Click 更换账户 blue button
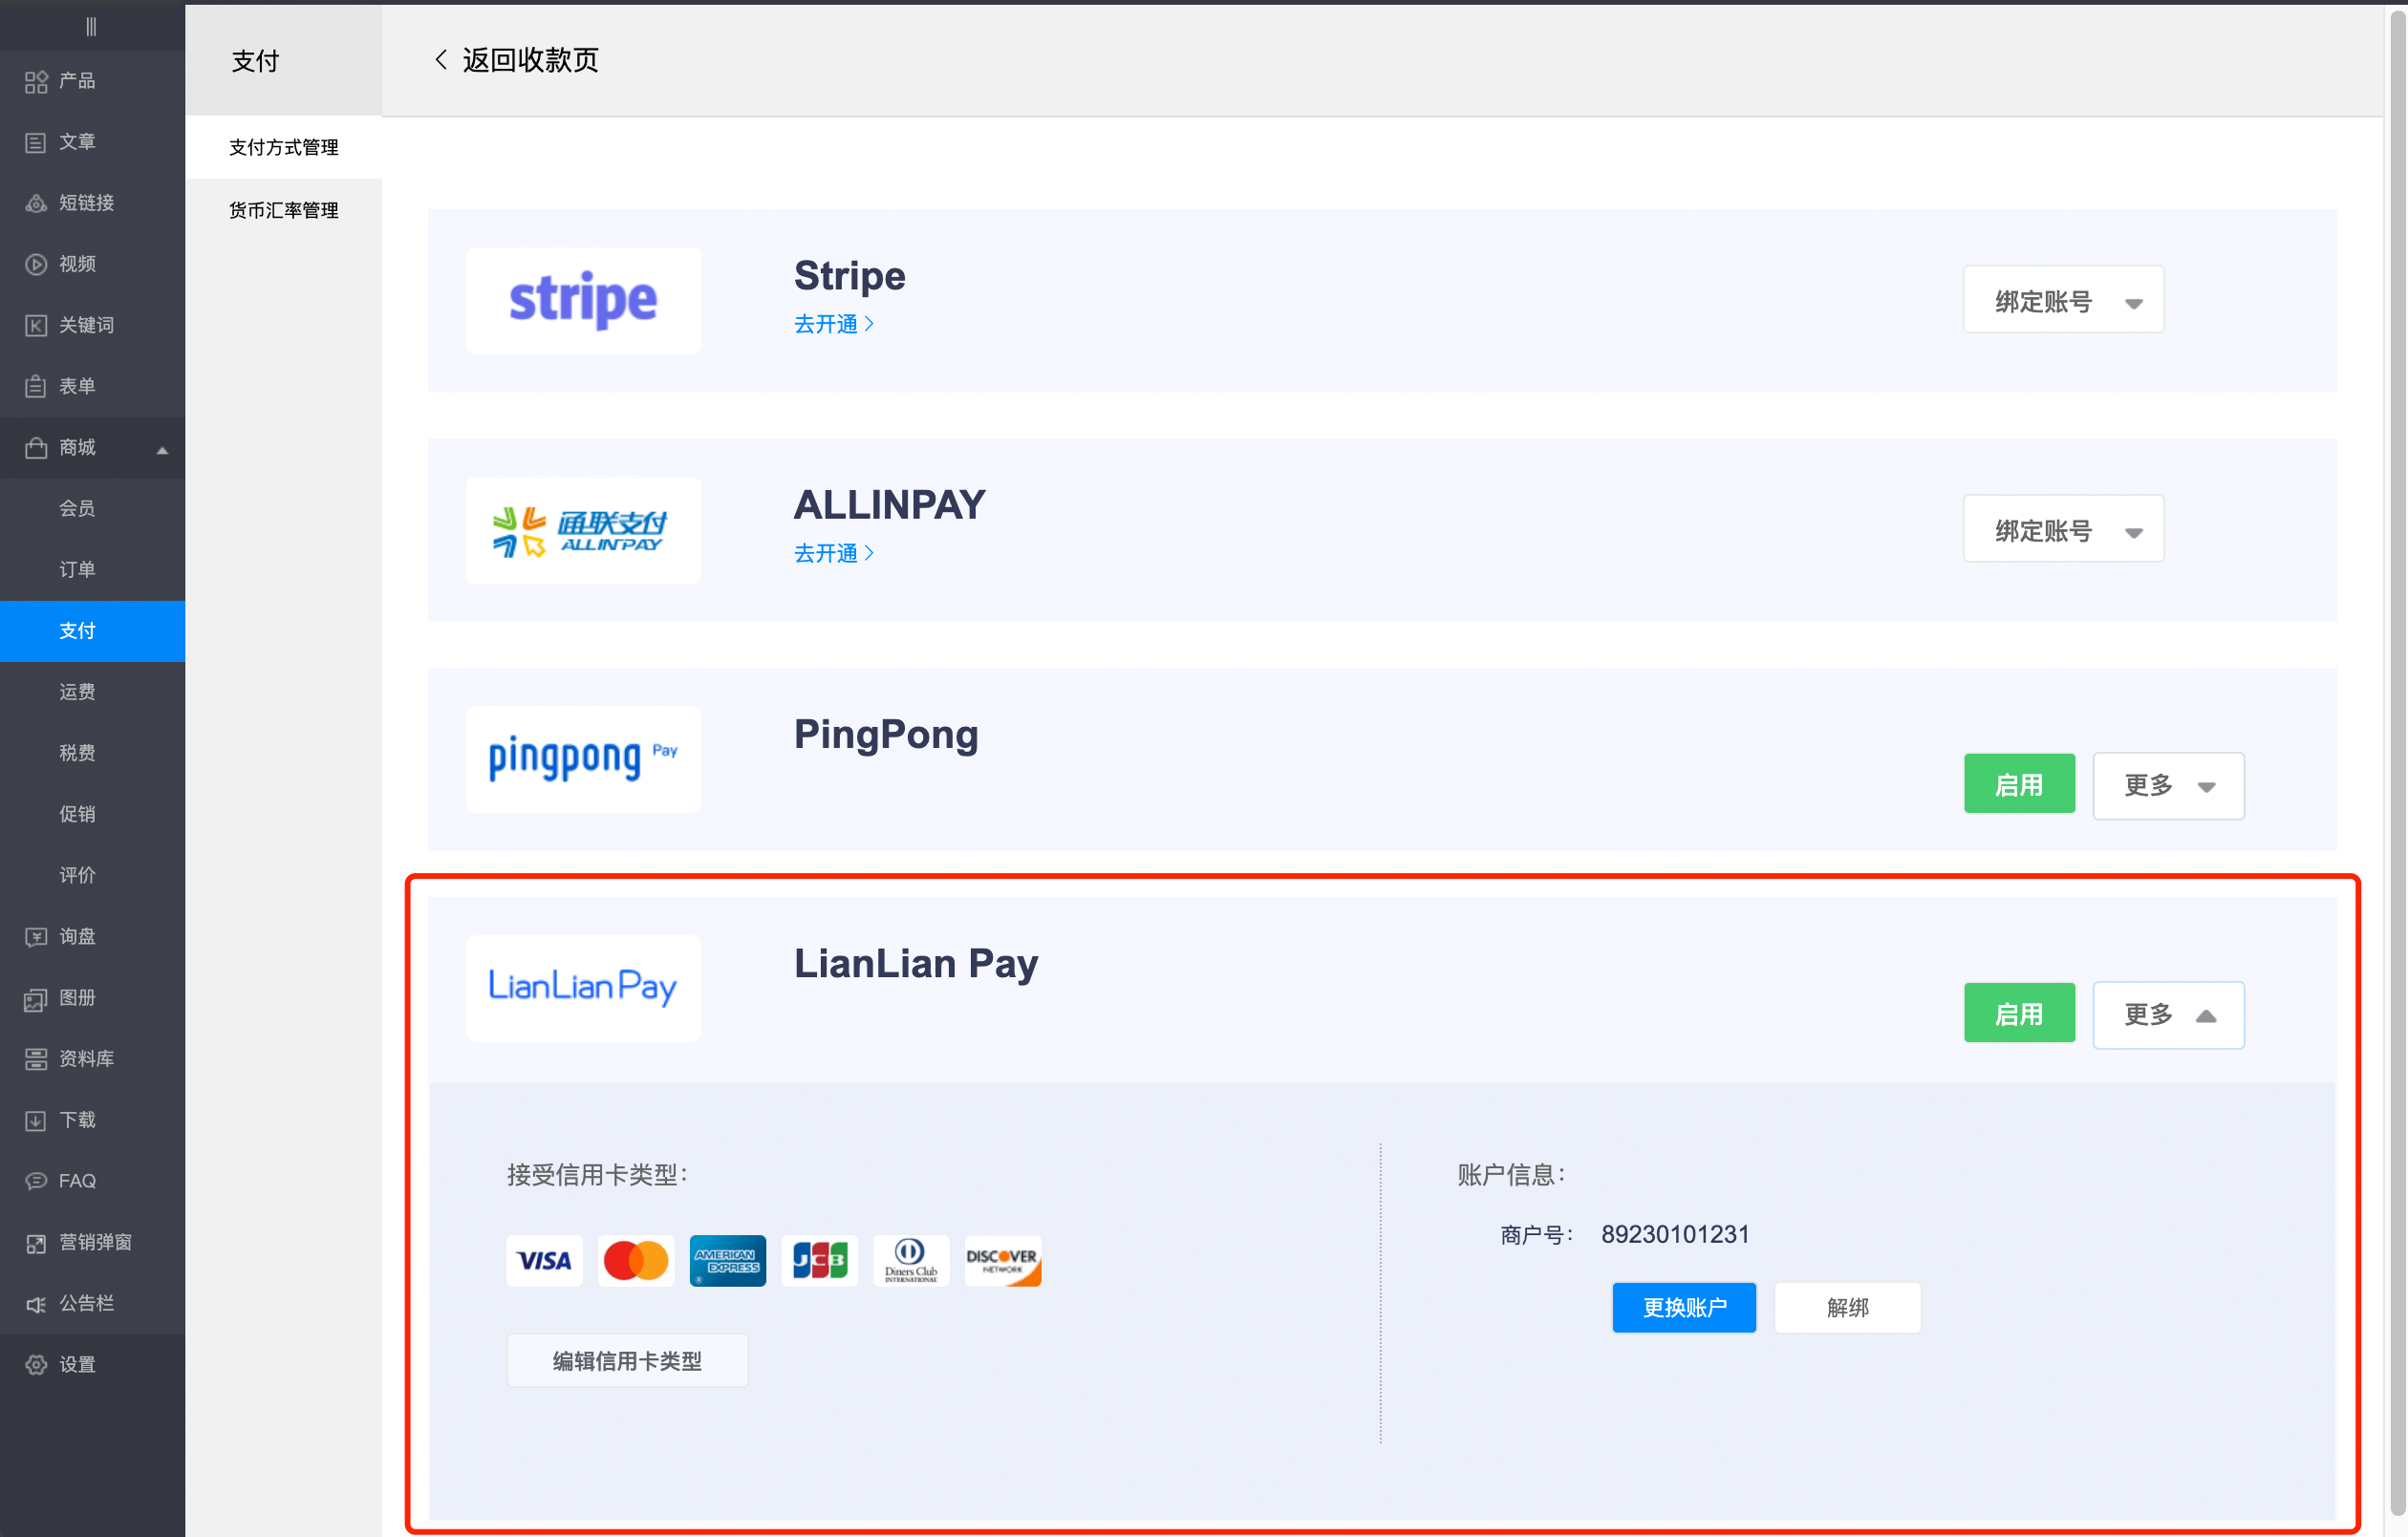Viewport: 2408px width, 1537px height. (x=1683, y=1307)
